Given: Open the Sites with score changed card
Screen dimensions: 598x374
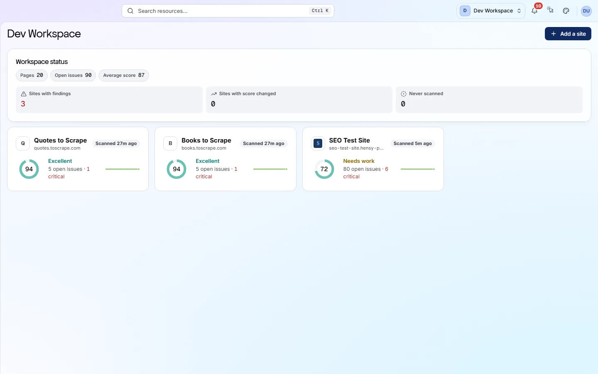Looking at the screenshot, I should pos(299,100).
